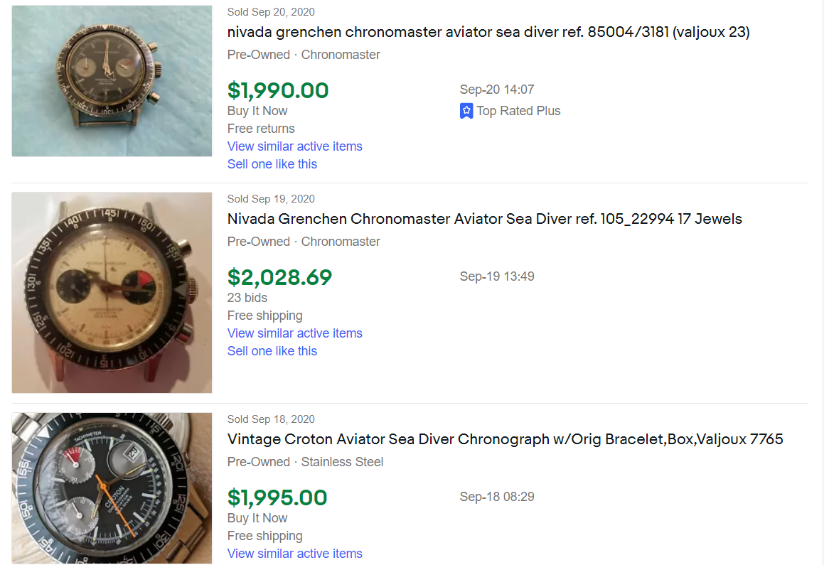View similar active items for $1,990.00 listing
Image resolution: width=829 pixels, height=565 pixels.
(294, 146)
